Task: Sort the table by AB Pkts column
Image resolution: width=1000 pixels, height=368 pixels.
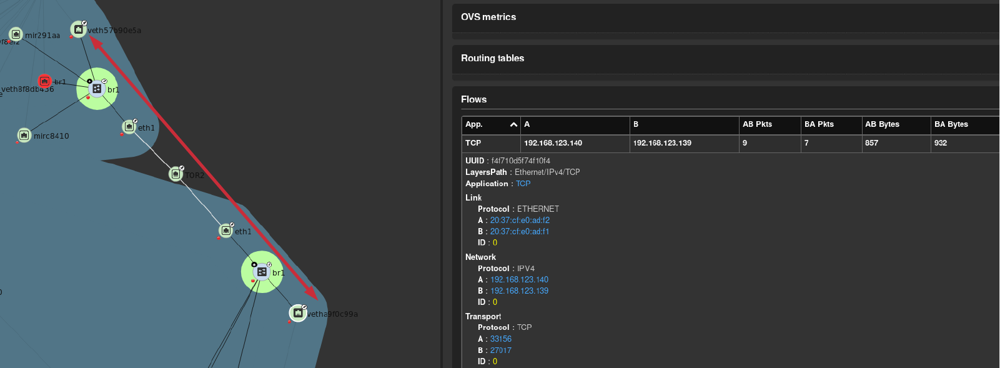Action: [757, 124]
